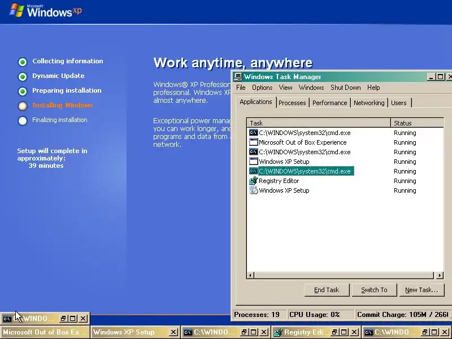Close the minimized Registry Editor window
Image resolution: width=452 pixels, height=339 pixels.
[x=354, y=332]
